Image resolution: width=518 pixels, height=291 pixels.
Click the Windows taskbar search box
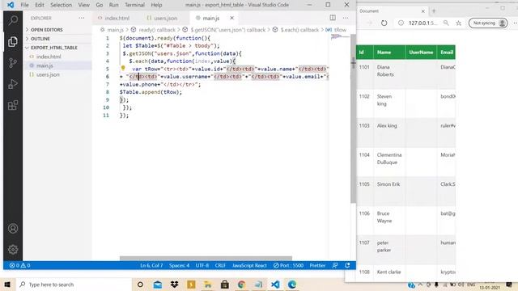click(74, 285)
